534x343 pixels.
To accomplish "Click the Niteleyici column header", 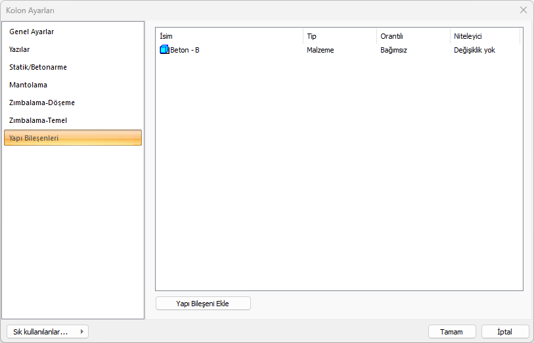I will 485,36.
